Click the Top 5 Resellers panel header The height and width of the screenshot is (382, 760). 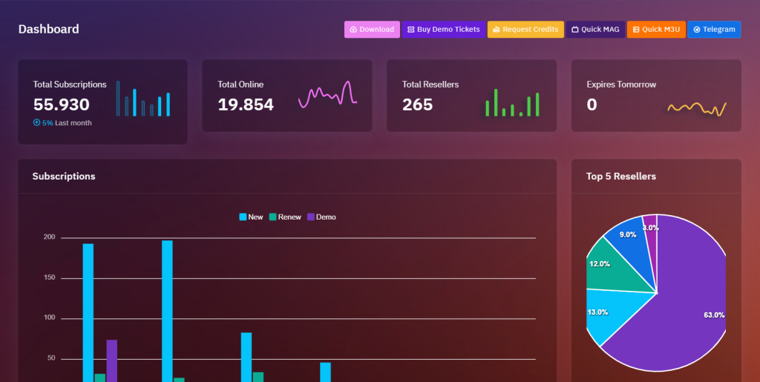point(621,177)
